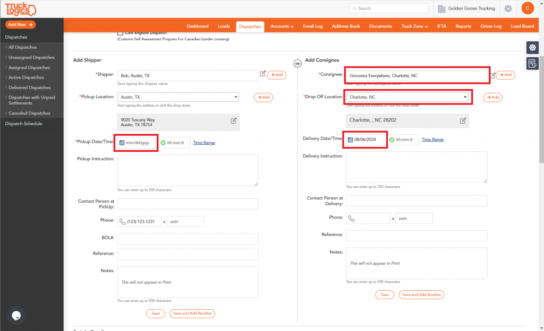The width and height of the screenshot is (544, 331).
Task: Edit the drop off address Charlotte, NC 28202
Action: 463,120
